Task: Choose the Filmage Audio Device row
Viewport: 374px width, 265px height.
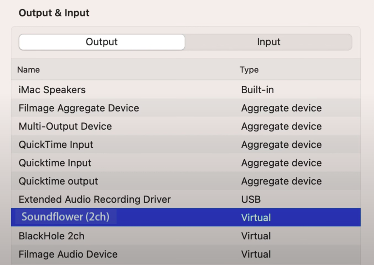Action: (x=68, y=254)
